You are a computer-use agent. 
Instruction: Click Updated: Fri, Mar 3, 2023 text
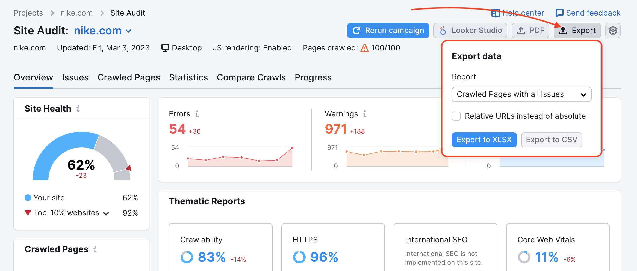click(103, 48)
